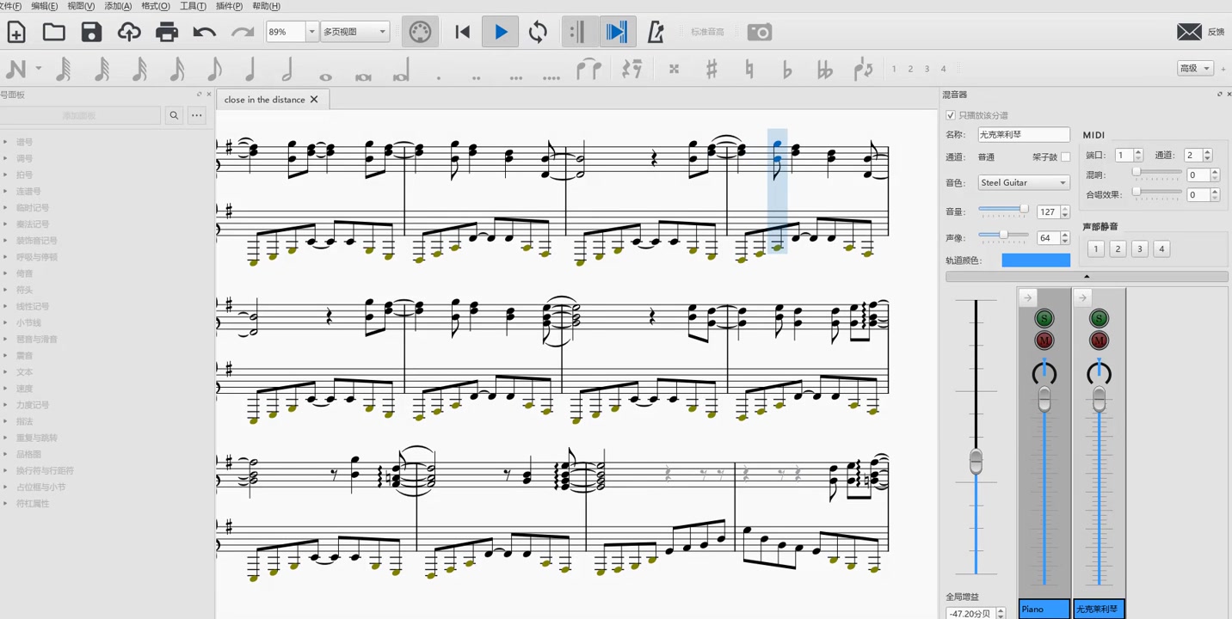The width and height of the screenshot is (1232, 619).
Task: Click the 音量 volume slider
Action: 1004,210
